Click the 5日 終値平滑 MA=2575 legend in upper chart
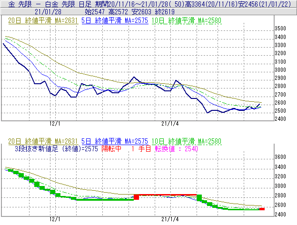 (115, 20)
